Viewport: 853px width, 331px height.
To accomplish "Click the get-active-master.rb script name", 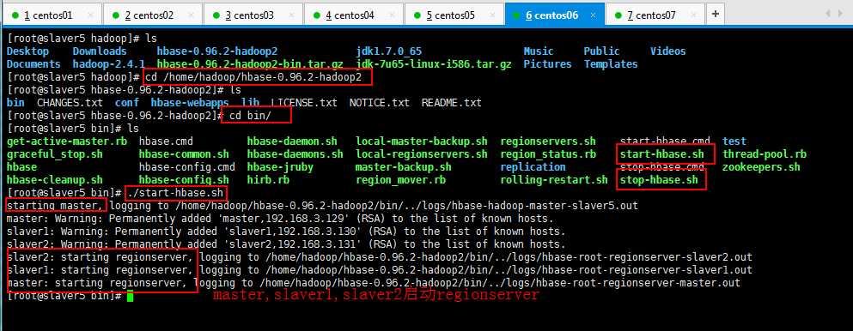I will [x=67, y=141].
